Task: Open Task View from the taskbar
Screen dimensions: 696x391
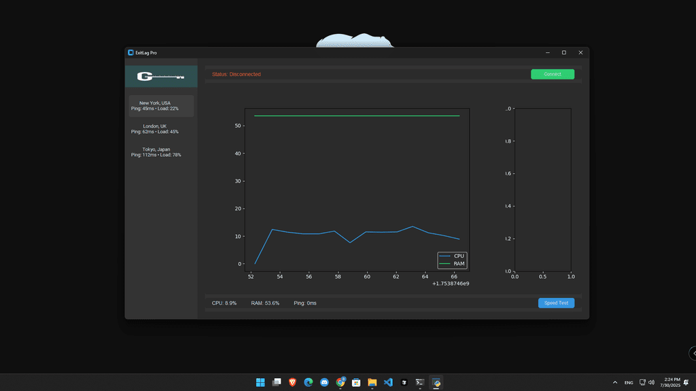Action: (x=277, y=382)
